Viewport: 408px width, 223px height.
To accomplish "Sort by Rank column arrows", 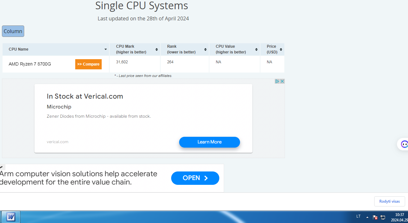I will point(205,49).
